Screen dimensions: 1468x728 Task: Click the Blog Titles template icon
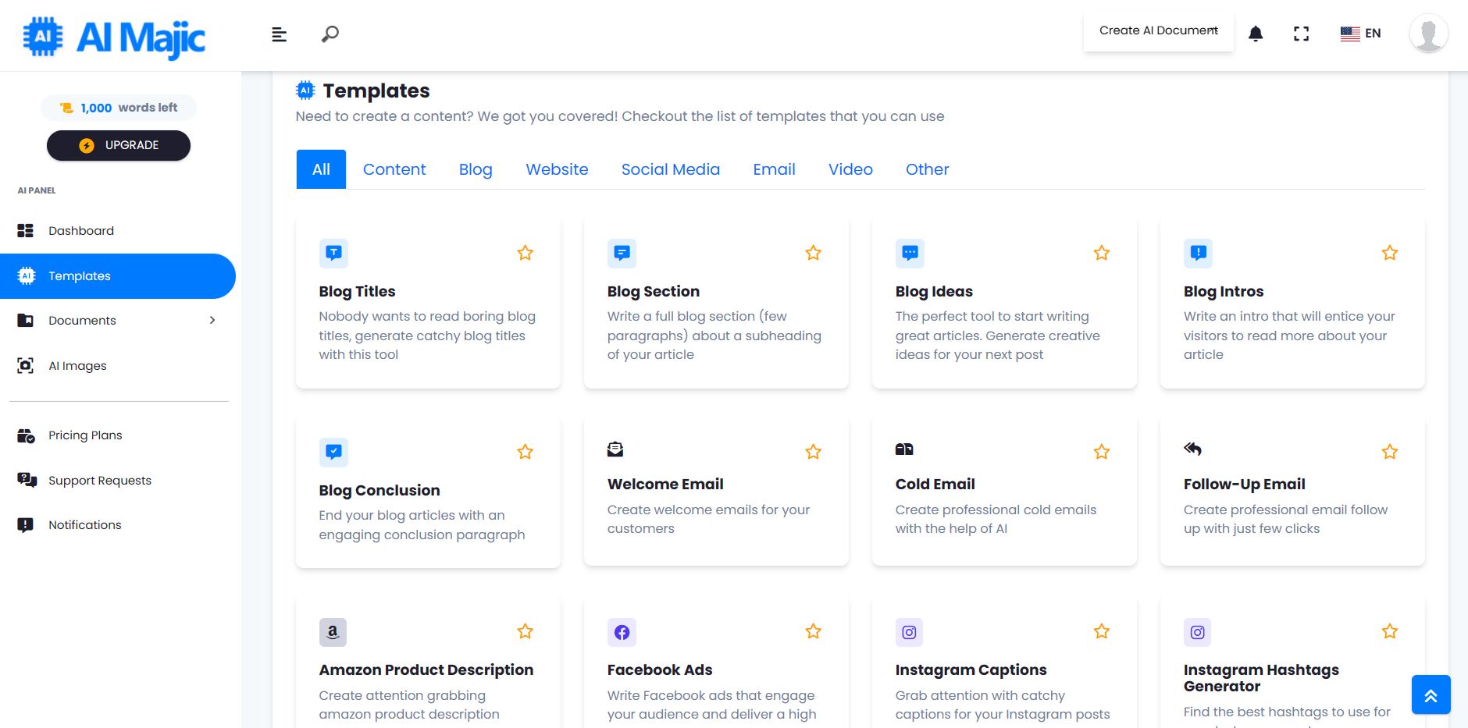click(x=333, y=252)
